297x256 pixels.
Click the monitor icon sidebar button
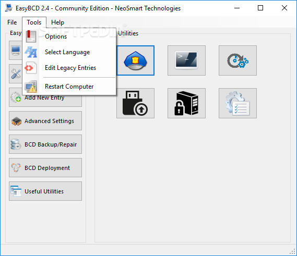pyautogui.click(x=16, y=51)
